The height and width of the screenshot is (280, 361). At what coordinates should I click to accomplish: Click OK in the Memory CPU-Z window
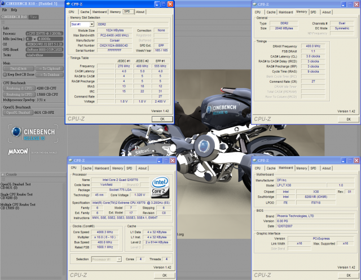coord(349,119)
